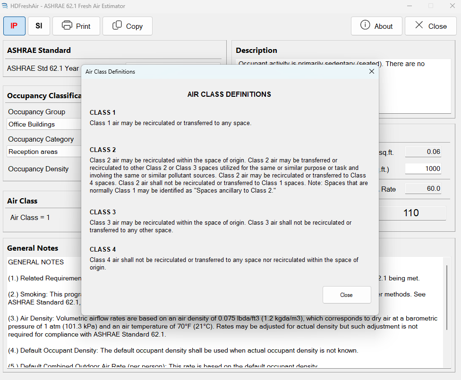Click the Copy button in toolbar
Image resolution: width=461 pixels, height=380 pixels.
(128, 26)
